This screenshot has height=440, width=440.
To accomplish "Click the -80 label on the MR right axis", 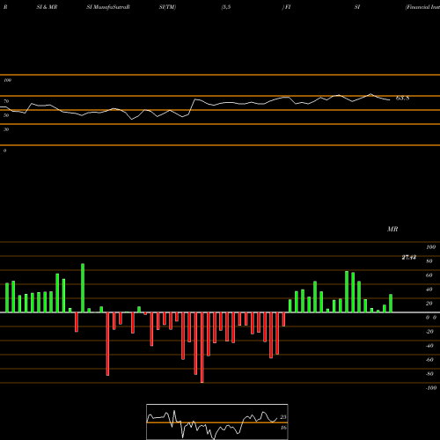I will click(429, 374).
